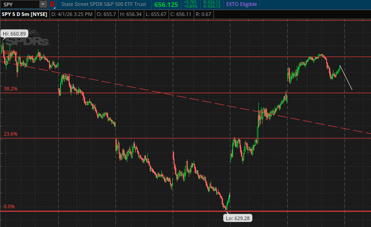Image resolution: width=371 pixels, height=227 pixels.
Task: Click the range value R: 0.67
Action: tap(203, 14)
